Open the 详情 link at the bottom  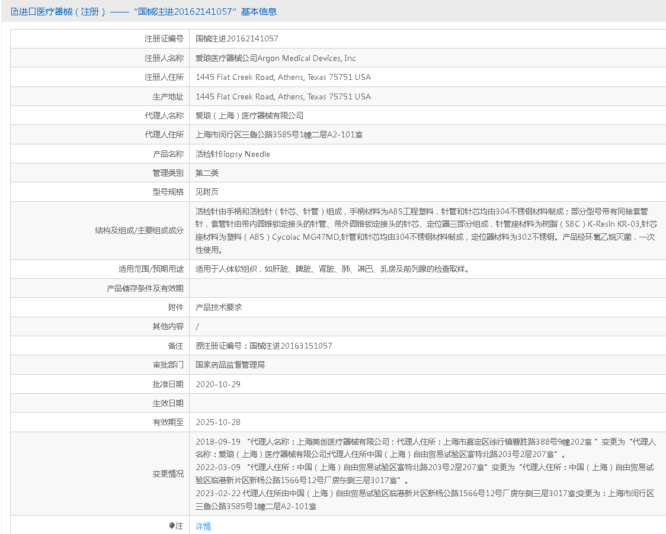tap(203, 526)
